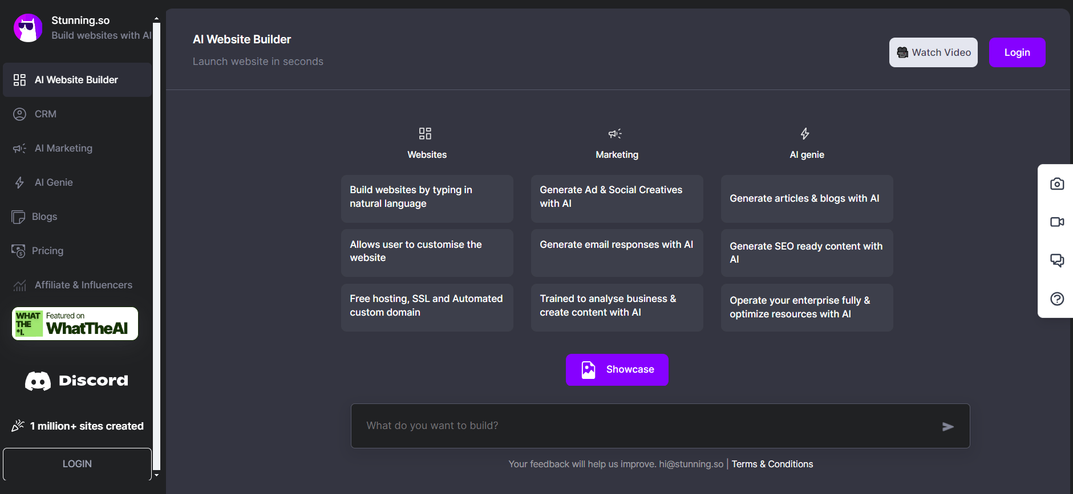Select AI Marketing in the sidebar
The height and width of the screenshot is (494, 1073).
63,148
